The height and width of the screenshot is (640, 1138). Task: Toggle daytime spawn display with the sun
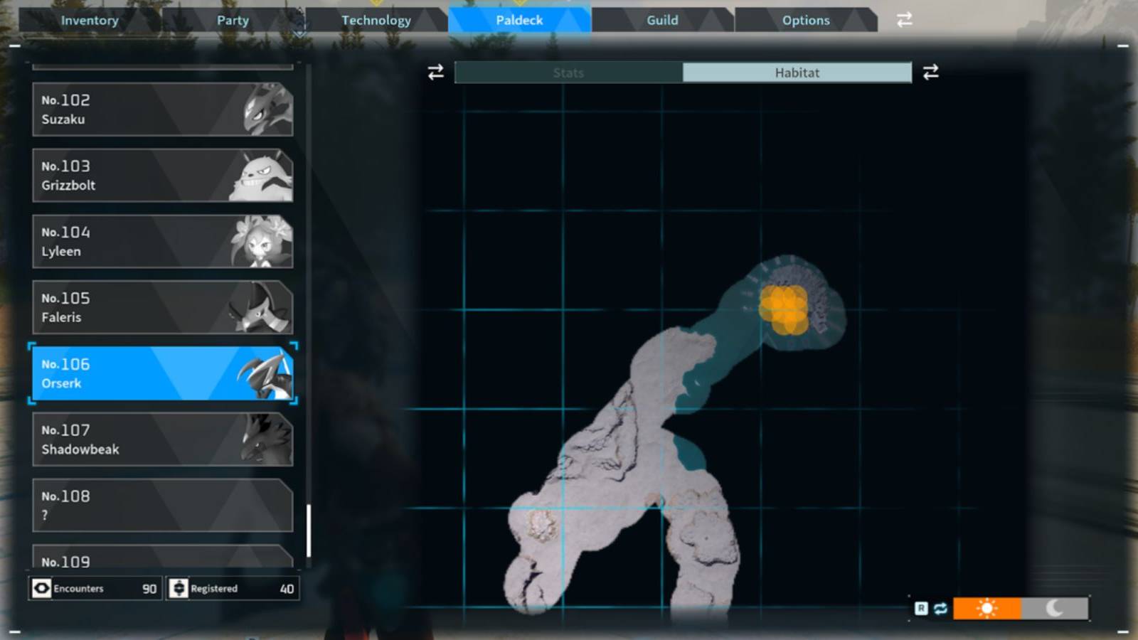click(987, 608)
